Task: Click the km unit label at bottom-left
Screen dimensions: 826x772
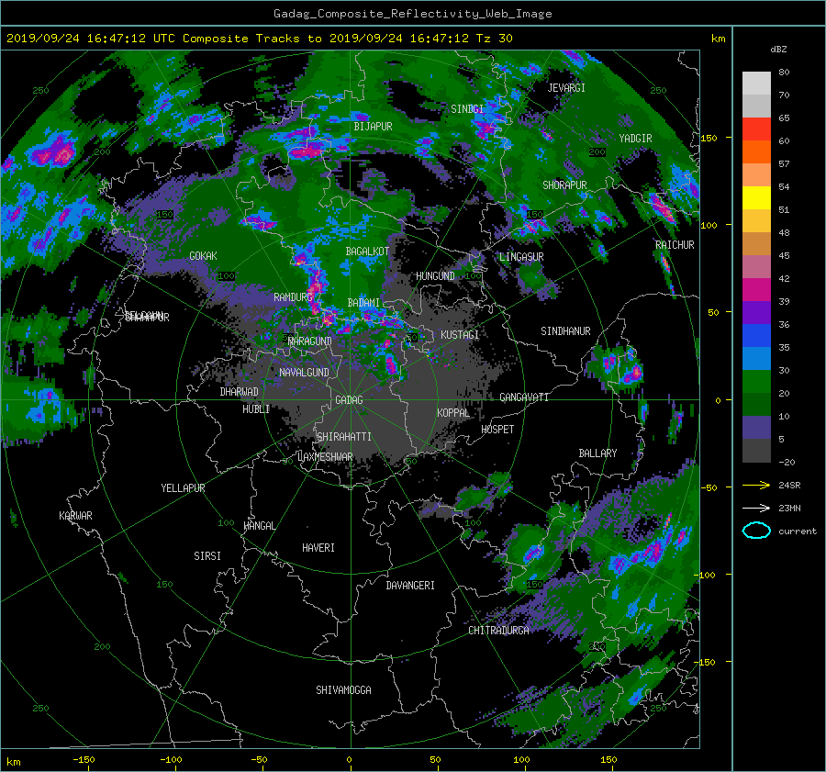Action: (x=13, y=762)
